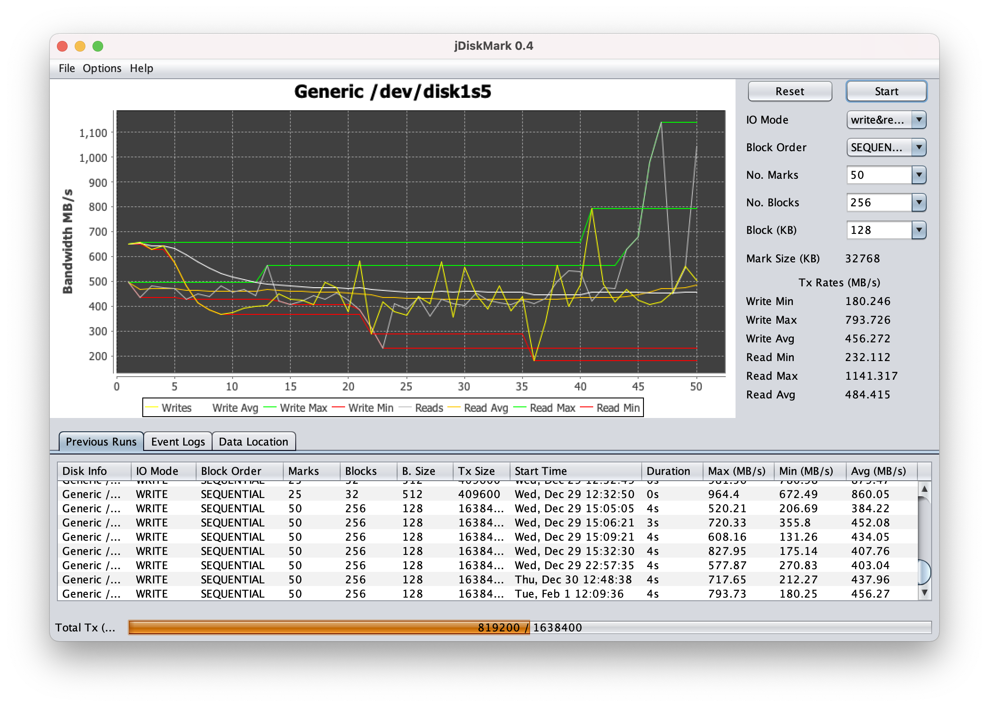Select the run started Thu, Dec 30 12:48:38
989x707 pixels.
tap(487, 579)
